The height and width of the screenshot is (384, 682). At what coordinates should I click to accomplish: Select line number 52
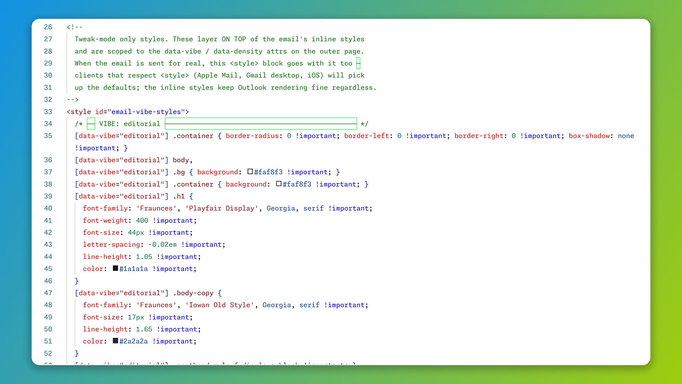click(48, 353)
